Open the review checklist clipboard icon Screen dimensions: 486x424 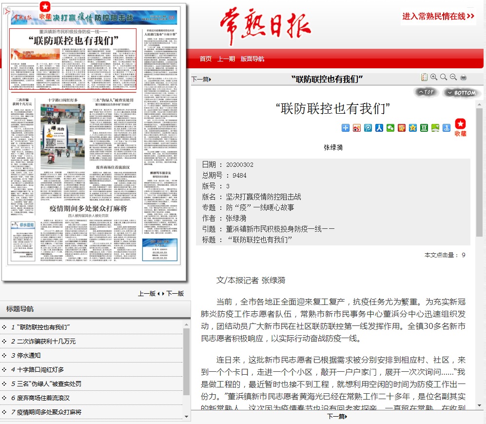(x=424, y=77)
